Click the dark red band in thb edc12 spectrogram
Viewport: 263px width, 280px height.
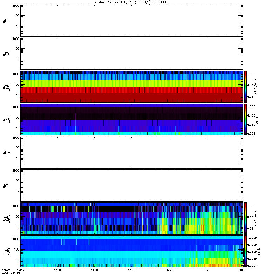pos(132,98)
